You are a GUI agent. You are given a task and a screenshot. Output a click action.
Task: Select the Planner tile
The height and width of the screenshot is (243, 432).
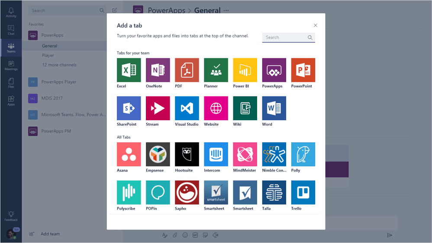(x=216, y=70)
